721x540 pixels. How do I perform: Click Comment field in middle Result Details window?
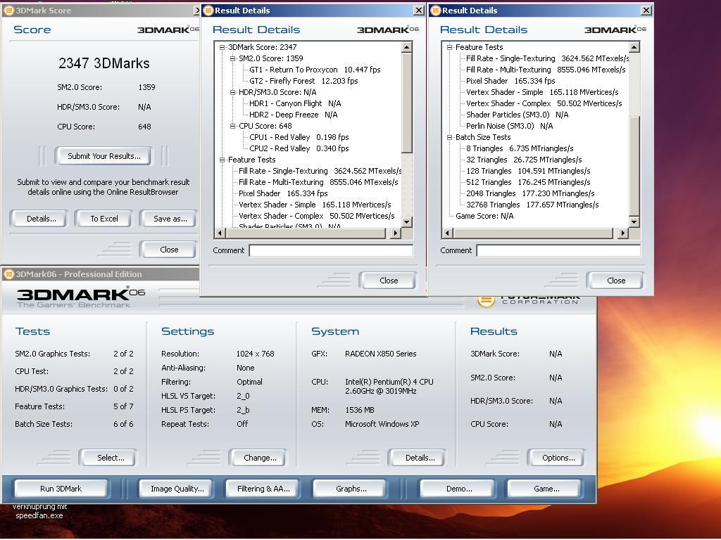(x=331, y=250)
